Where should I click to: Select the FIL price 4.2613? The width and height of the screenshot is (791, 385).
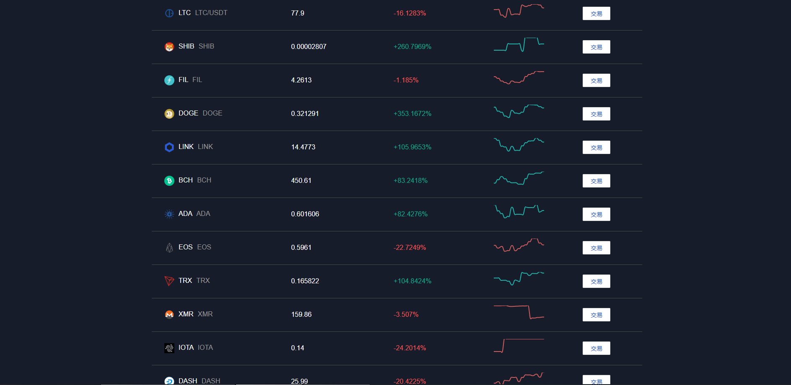pyautogui.click(x=301, y=80)
